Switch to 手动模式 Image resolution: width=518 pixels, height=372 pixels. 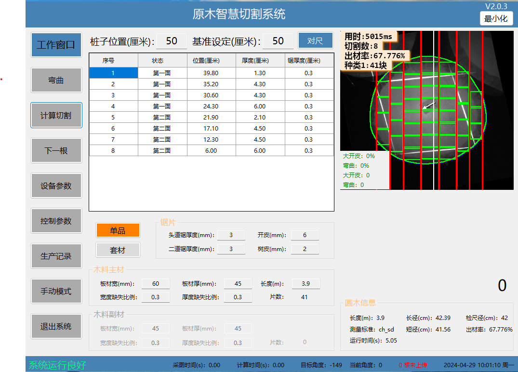pyautogui.click(x=56, y=292)
